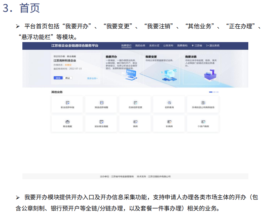Select the 我要查档 tab
The width and height of the screenshot is (270, 217).
[x=182, y=46]
